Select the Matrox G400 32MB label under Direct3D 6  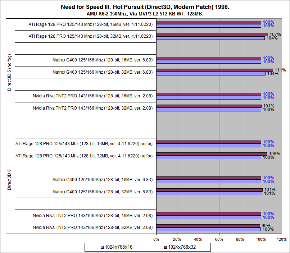103,192
